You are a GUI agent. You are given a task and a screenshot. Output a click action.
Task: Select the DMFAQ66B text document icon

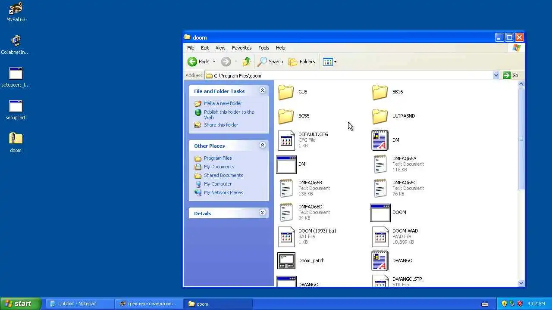[286, 188]
